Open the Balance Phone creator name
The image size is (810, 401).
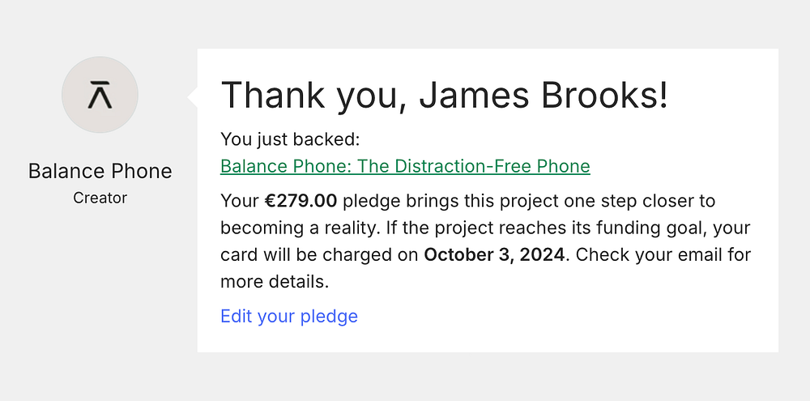100,171
